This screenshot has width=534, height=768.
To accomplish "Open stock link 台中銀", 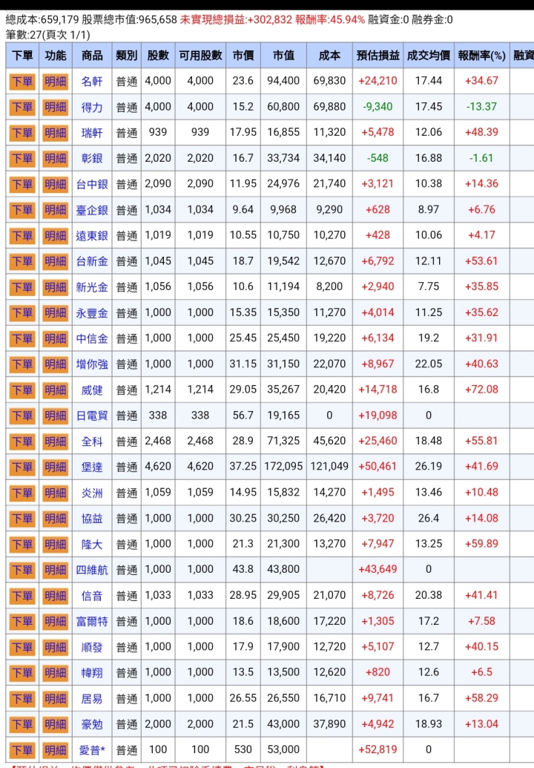I will click(92, 184).
